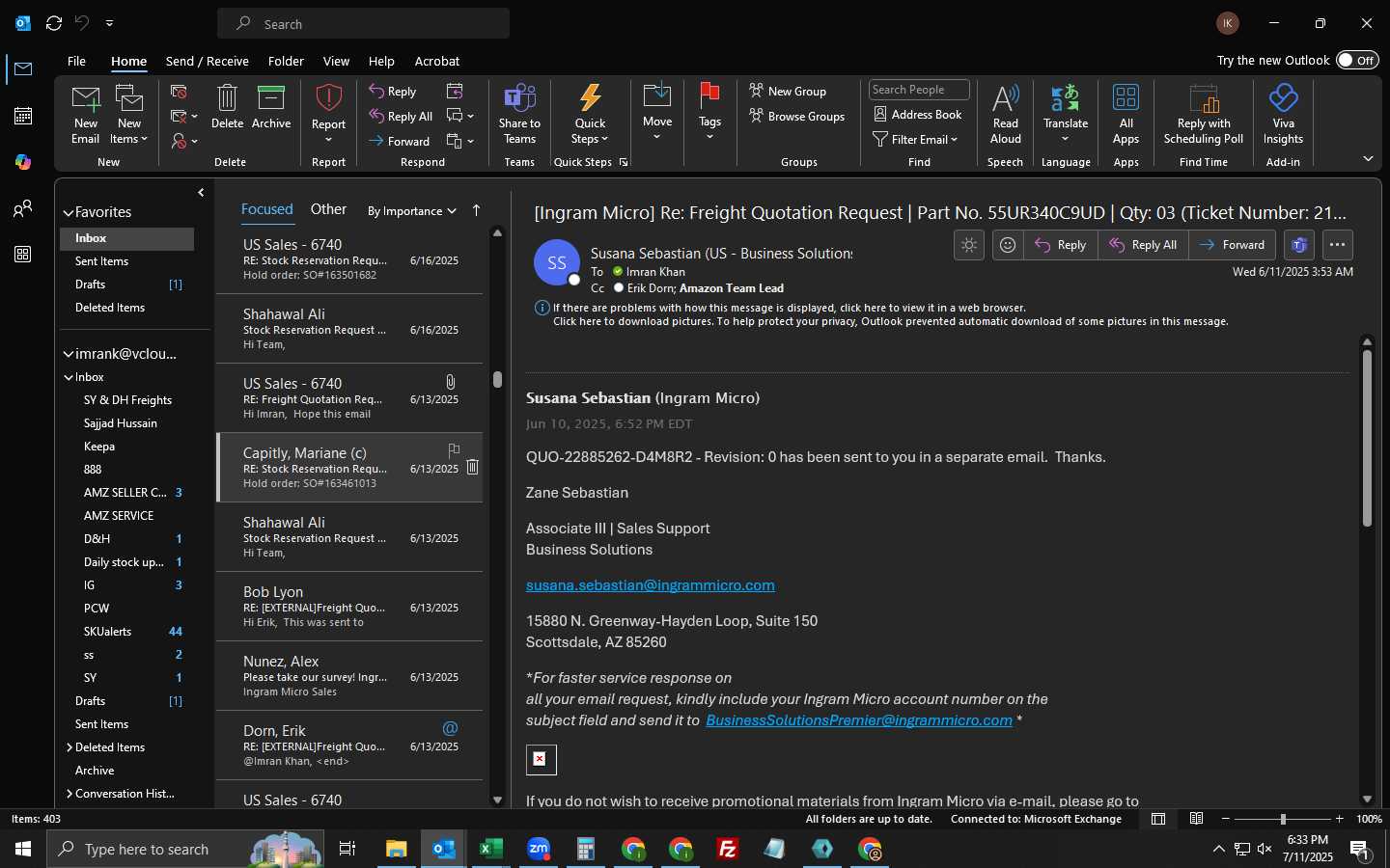This screenshot has height=868, width=1390.
Task: Collapse the Favorites section
Action: (69, 212)
